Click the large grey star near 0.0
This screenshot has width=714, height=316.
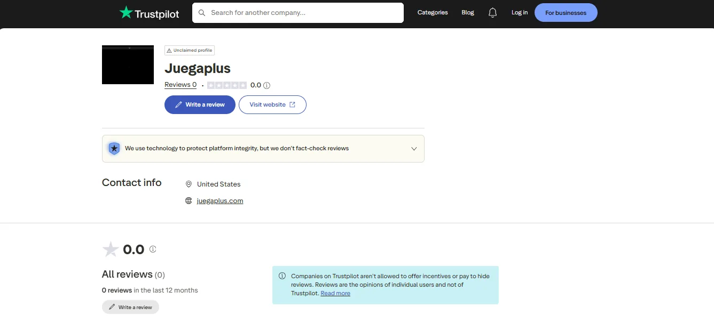tap(111, 249)
